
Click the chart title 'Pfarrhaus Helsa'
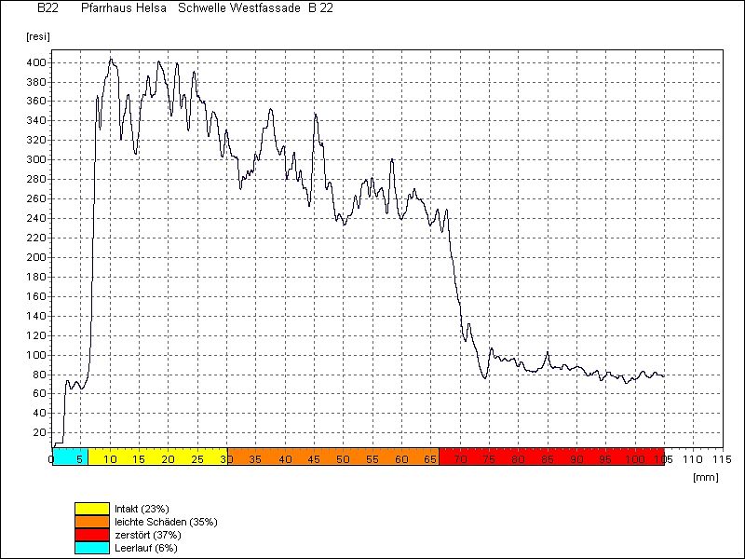[124, 8]
